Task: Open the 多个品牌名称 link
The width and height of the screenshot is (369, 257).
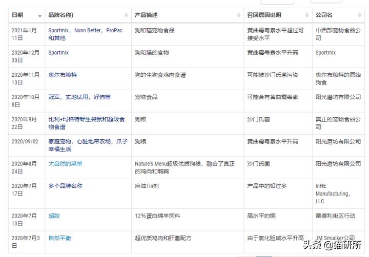Action: [66, 186]
